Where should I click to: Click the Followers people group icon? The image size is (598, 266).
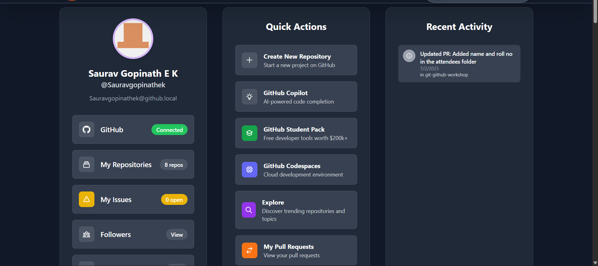coord(86,234)
